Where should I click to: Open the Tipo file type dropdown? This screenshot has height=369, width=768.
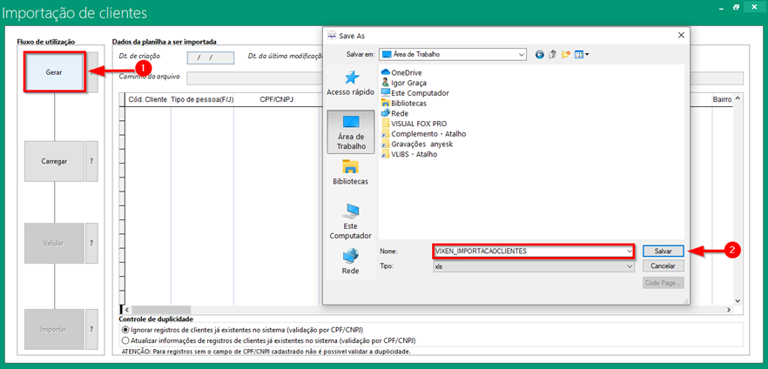point(629,266)
